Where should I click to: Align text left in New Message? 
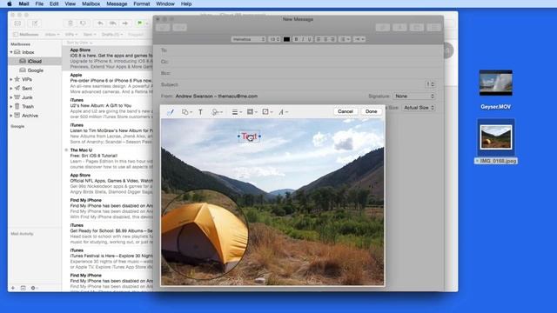(319, 39)
